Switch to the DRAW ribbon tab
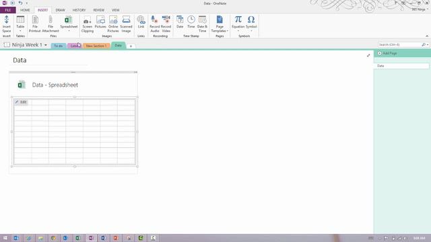Viewport: 431px width, 242px height. coord(60,10)
